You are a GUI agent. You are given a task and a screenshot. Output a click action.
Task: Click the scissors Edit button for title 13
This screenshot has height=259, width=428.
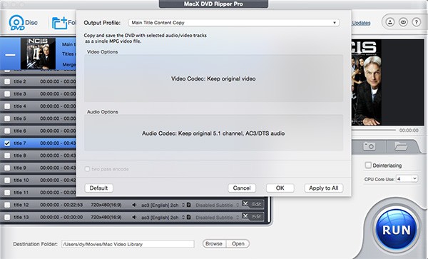click(253, 216)
